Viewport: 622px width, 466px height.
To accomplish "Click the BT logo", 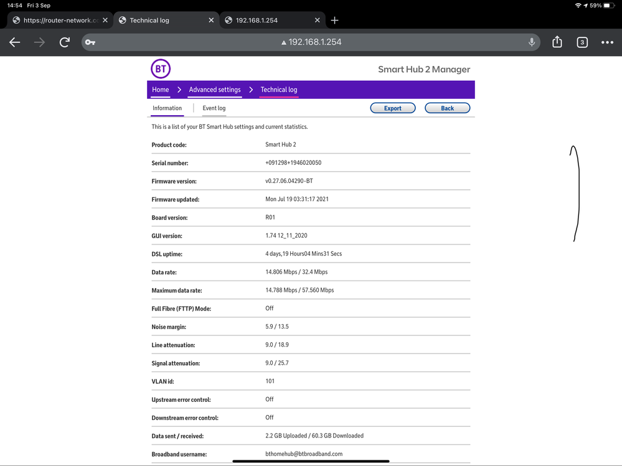I will pos(161,68).
